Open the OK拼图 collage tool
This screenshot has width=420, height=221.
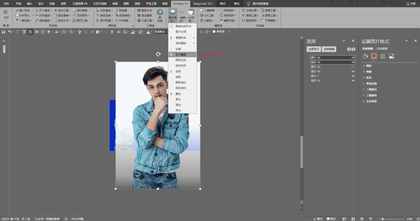coord(191,15)
